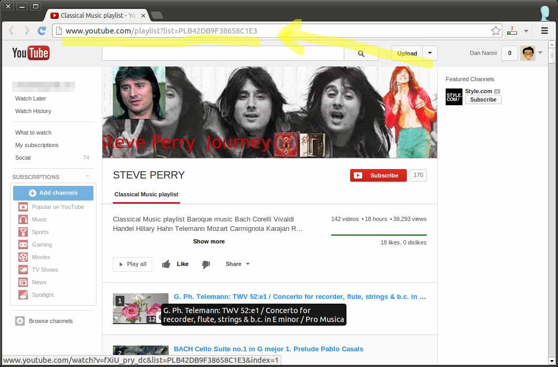Select the Classical Music playlist tab
Screen dimensions: 558x367
[x=146, y=195]
